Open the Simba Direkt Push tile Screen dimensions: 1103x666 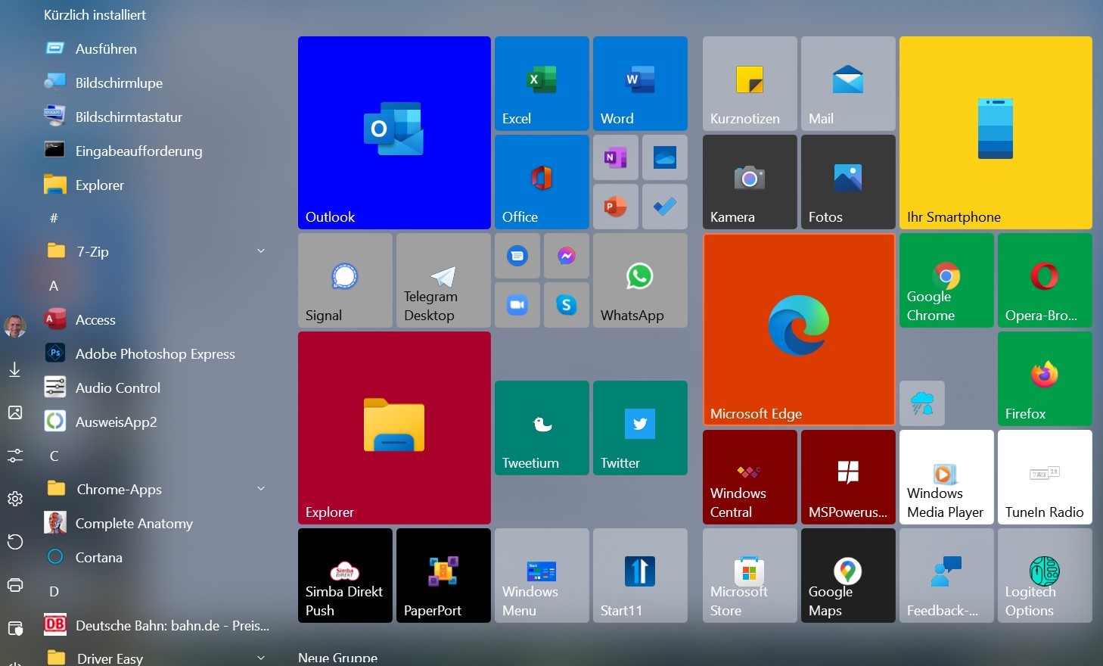[345, 575]
